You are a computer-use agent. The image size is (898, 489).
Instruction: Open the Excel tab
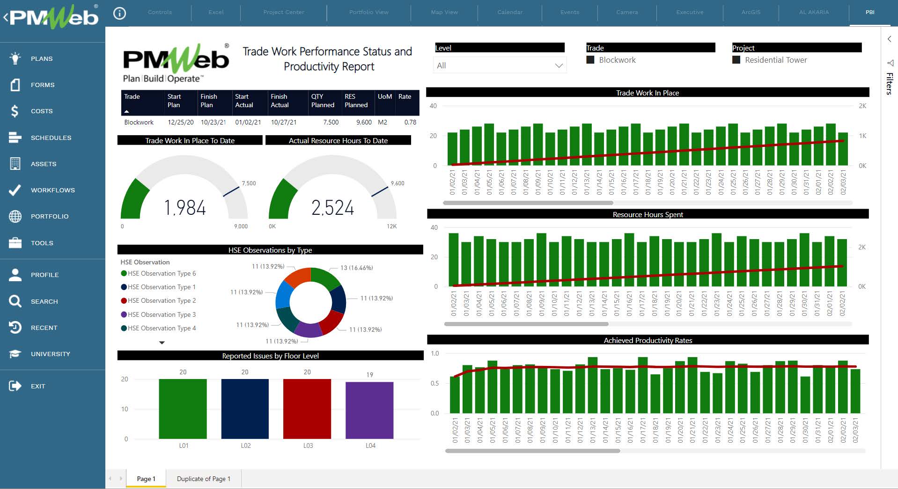(216, 12)
